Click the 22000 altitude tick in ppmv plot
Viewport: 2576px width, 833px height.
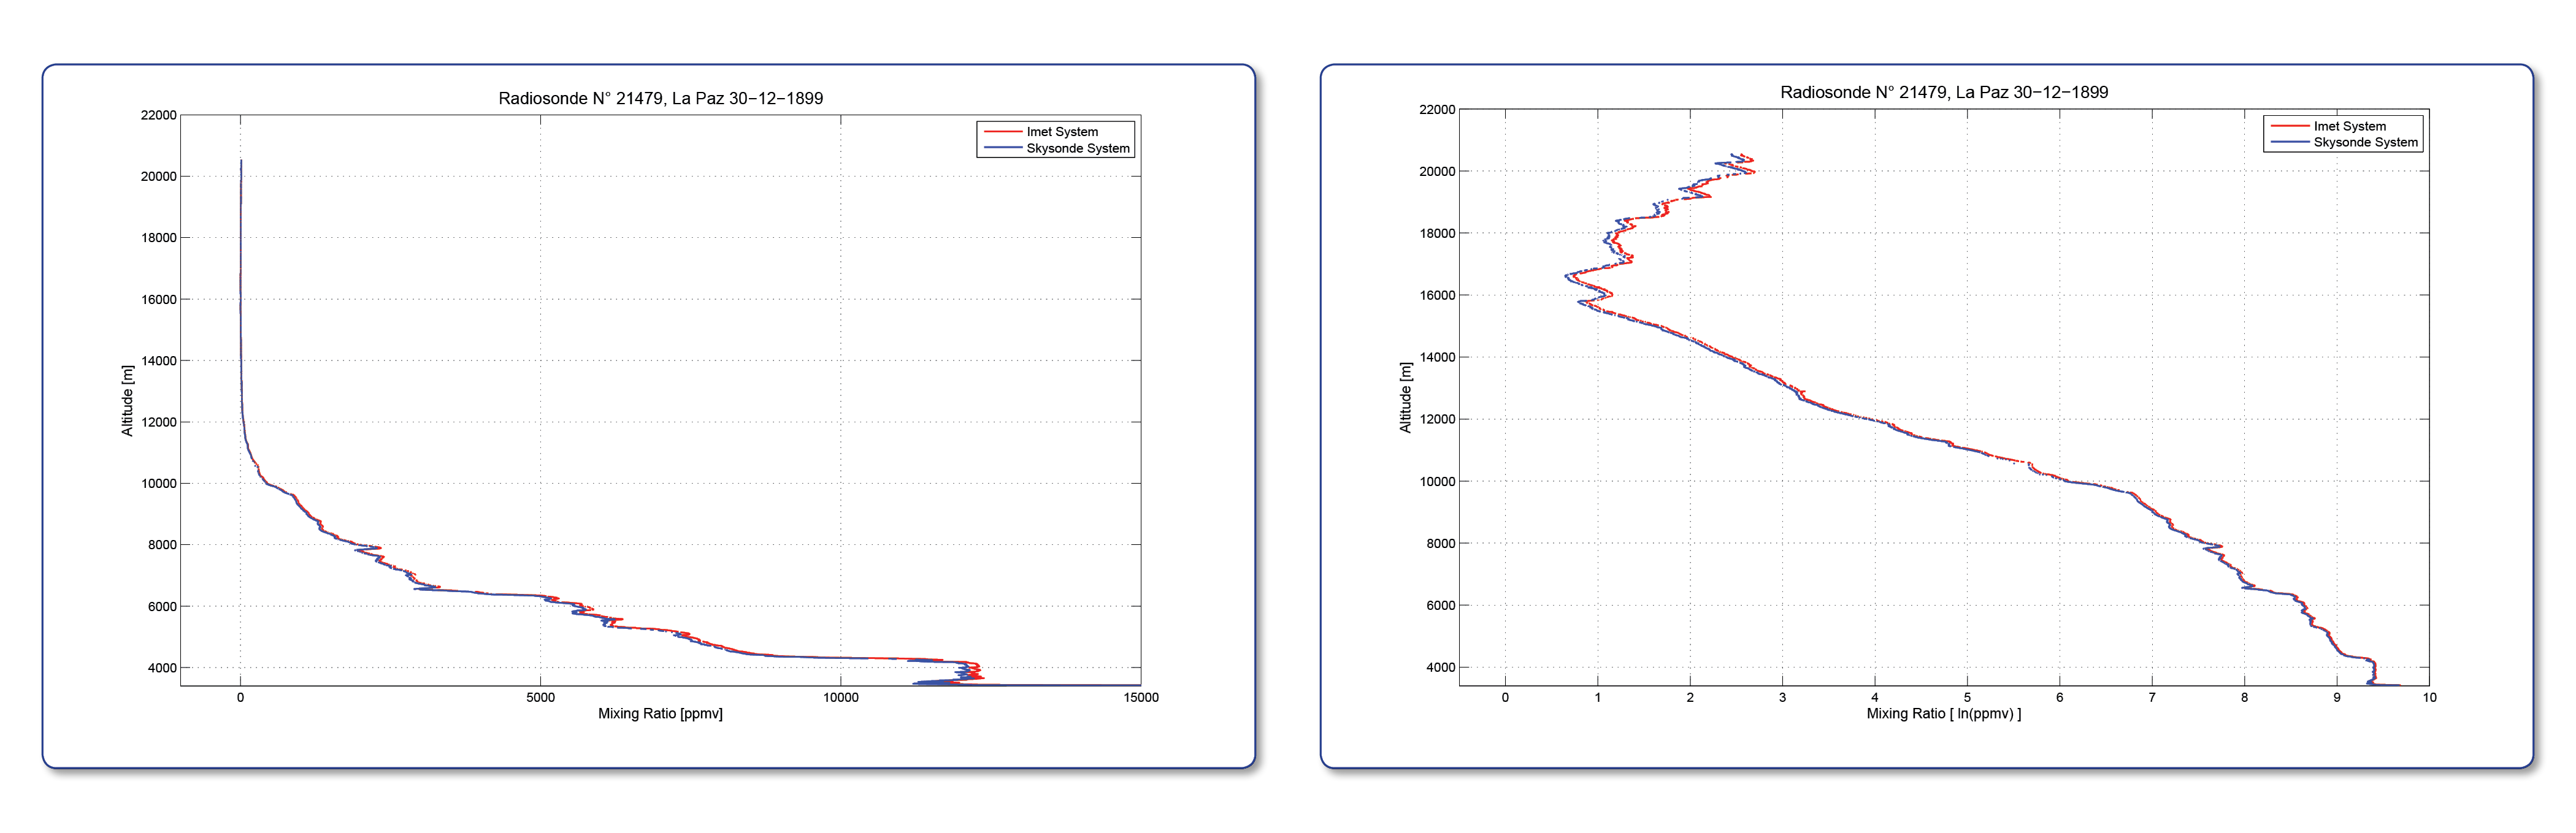pyautogui.click(x=158, y=115)
